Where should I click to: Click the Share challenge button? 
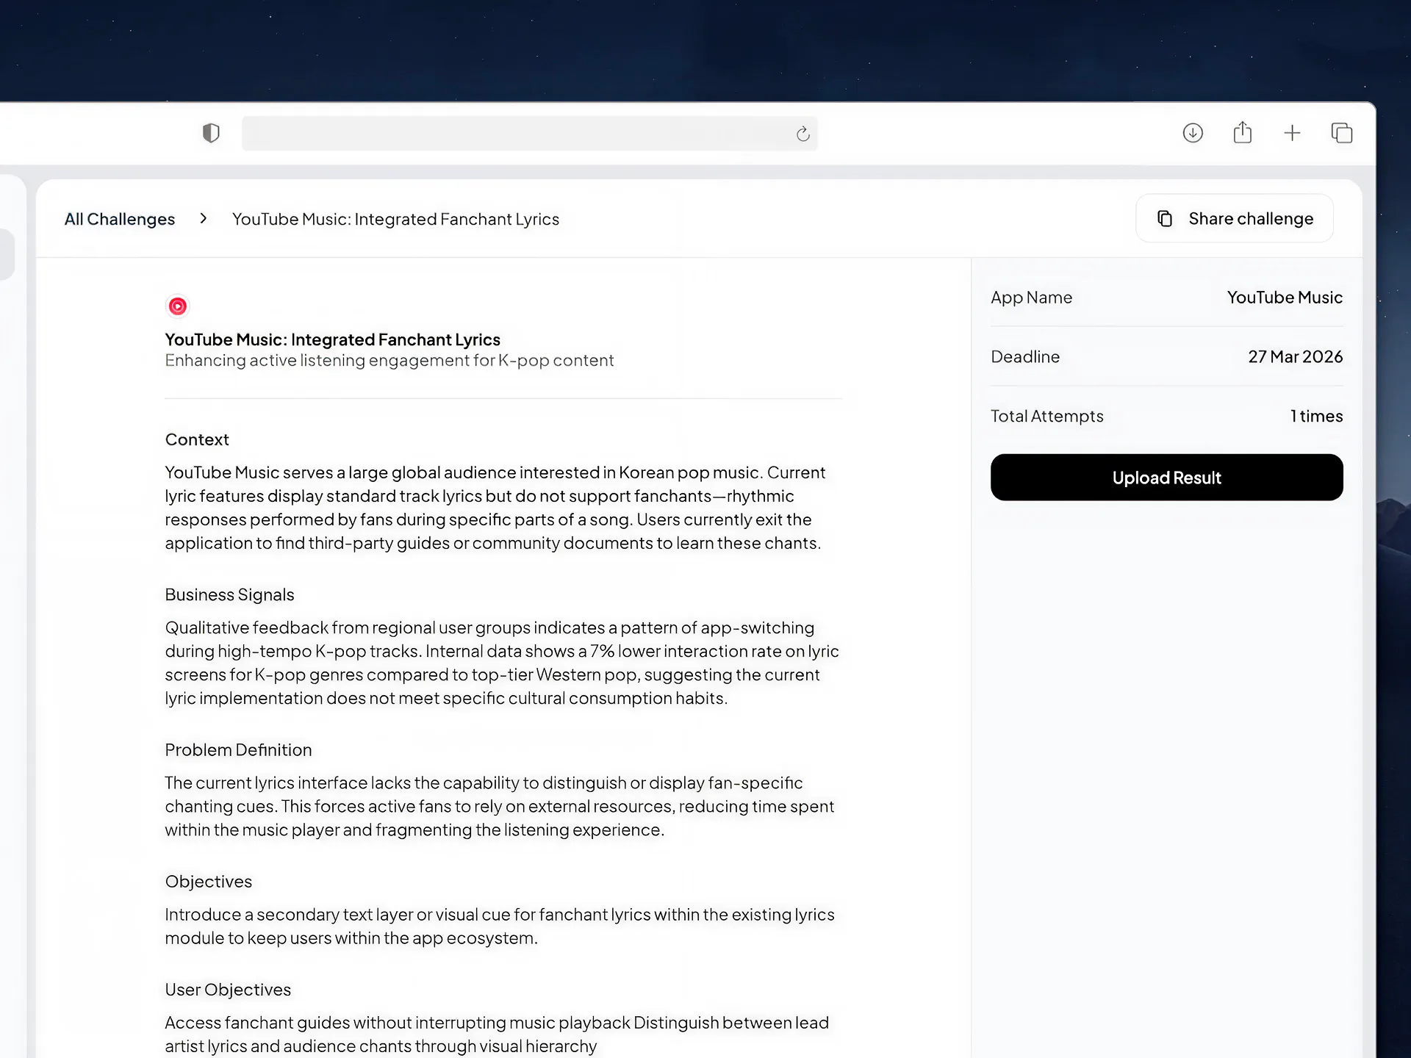(x=1235, y=218)
